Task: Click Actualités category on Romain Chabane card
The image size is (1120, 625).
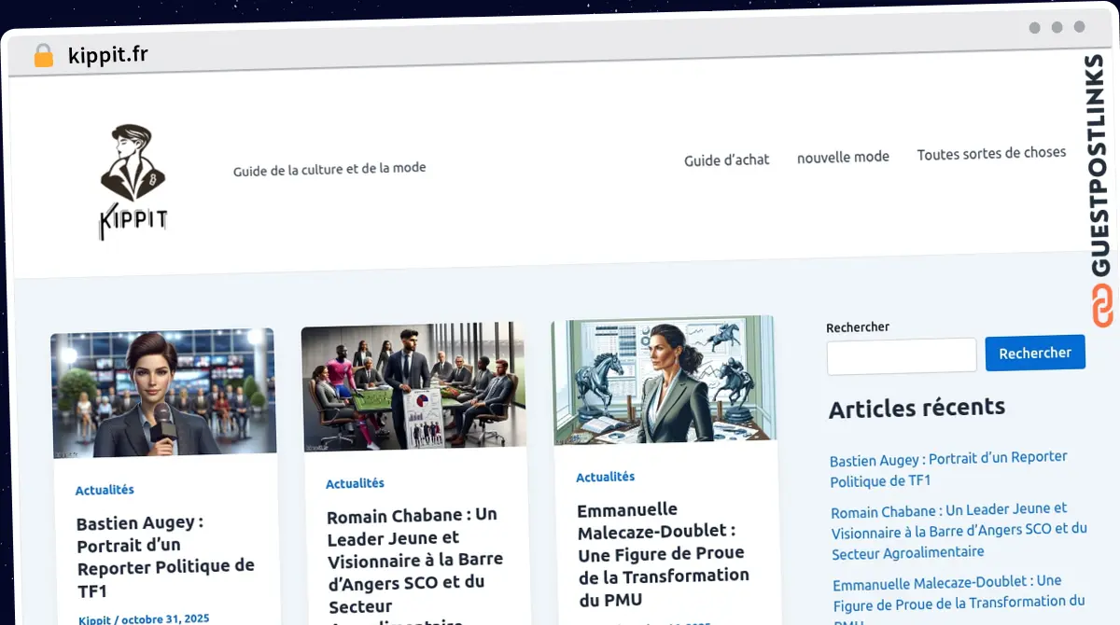Action: [x=355, y=483]
